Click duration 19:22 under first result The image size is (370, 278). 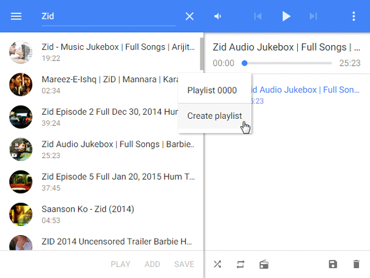click(x=51, y=58)
